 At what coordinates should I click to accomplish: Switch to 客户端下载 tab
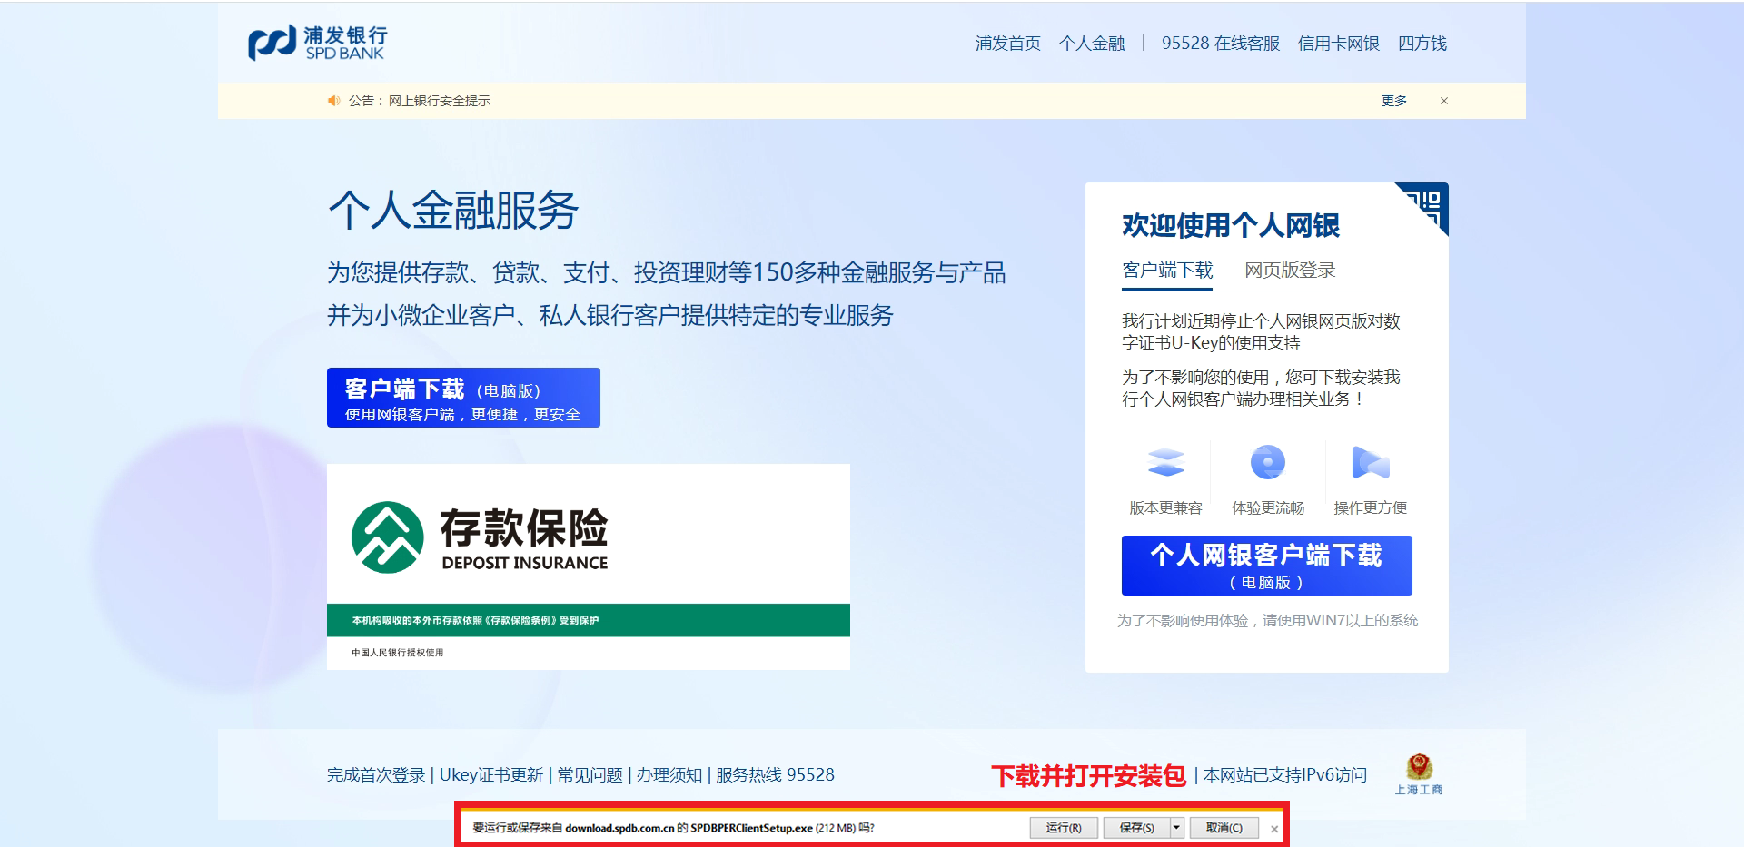tap(1167, 270)
